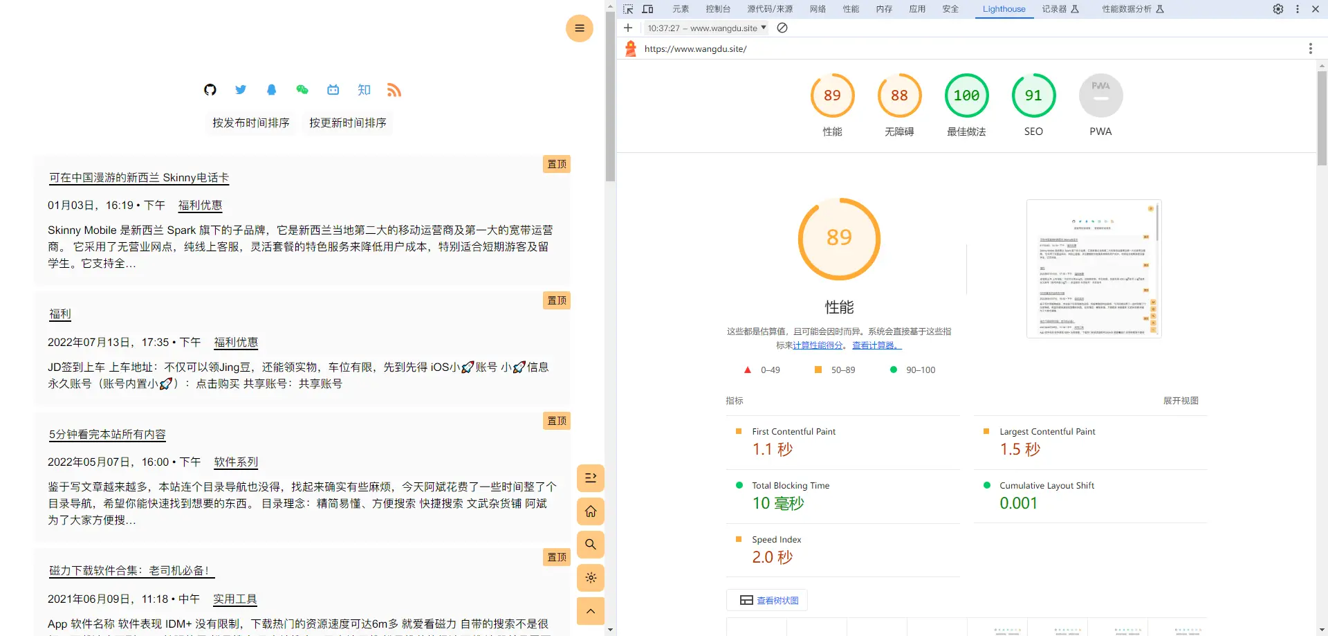Sort posts by 按发布时间排序
1328x636 pixels.
point(250,122)
